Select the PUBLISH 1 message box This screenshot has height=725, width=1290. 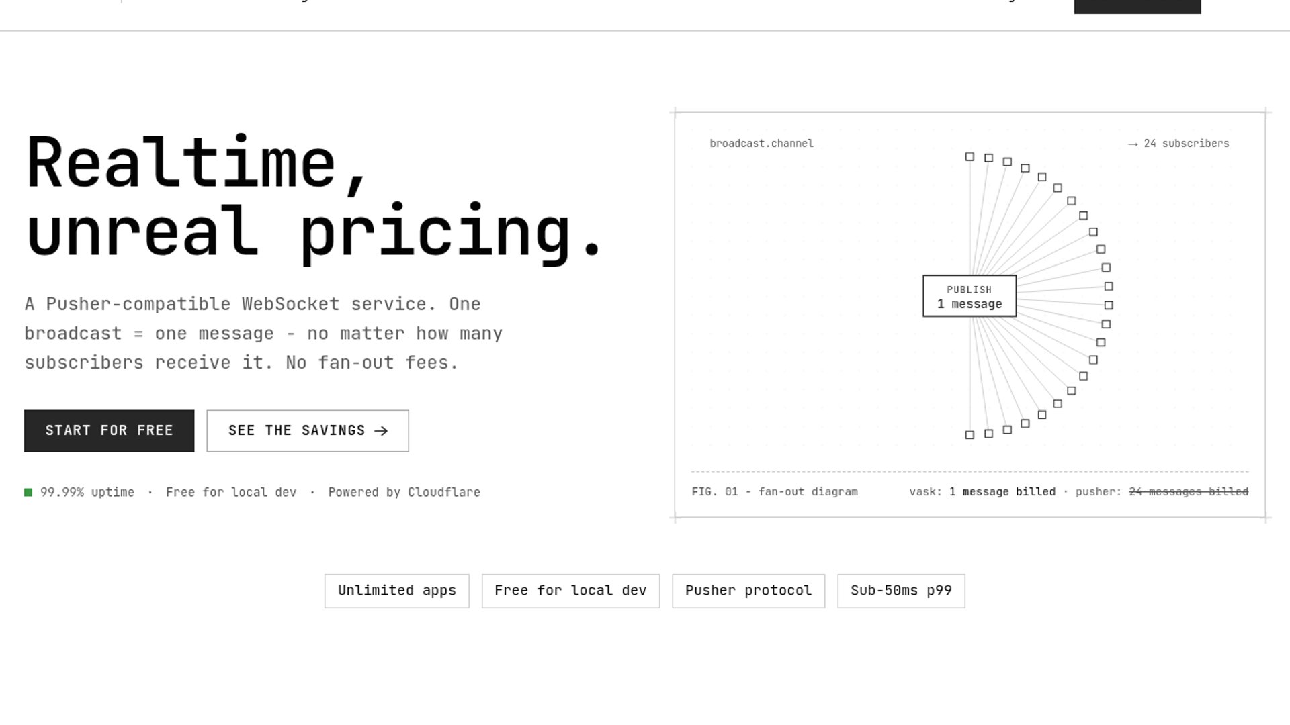(970, 295)
